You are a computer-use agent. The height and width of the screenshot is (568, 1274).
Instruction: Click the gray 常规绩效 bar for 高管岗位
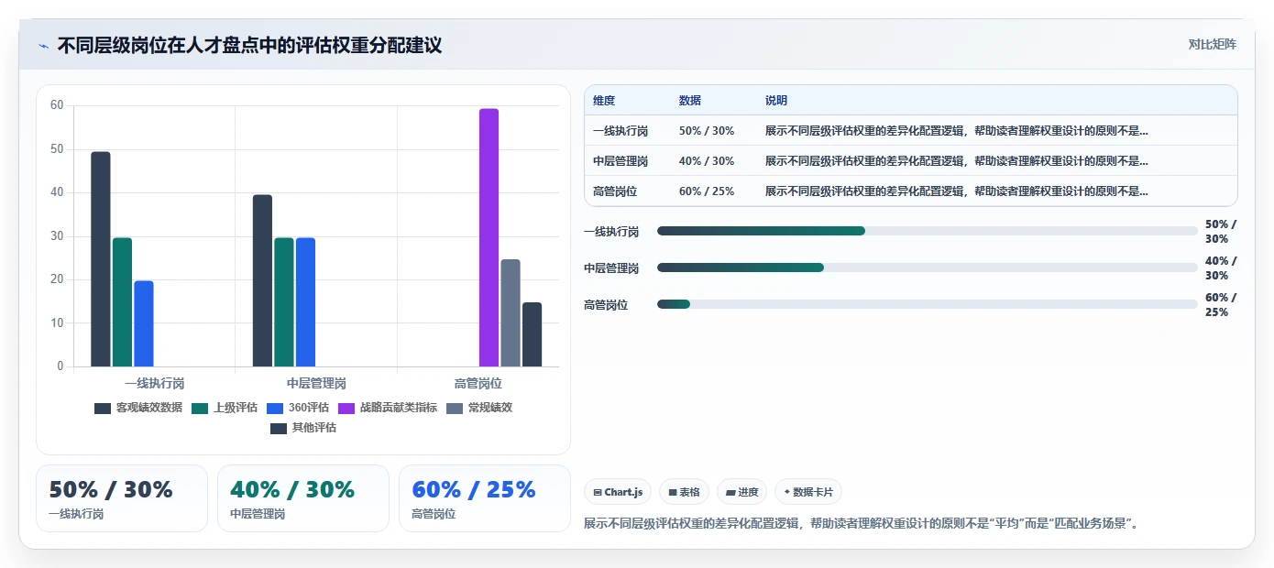tap(511, 313)
